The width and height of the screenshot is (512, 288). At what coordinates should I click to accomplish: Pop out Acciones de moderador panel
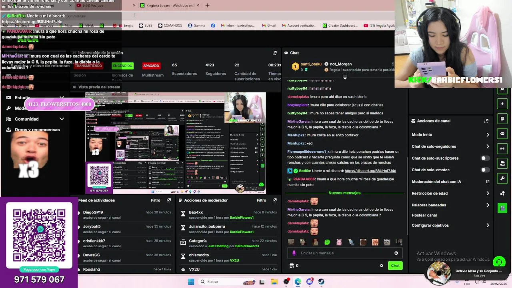click(274, 200)
